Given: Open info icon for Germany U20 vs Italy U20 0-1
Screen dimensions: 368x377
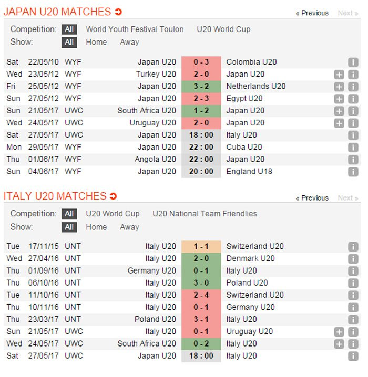Looking at the screenshot, I should pos(353,271).
